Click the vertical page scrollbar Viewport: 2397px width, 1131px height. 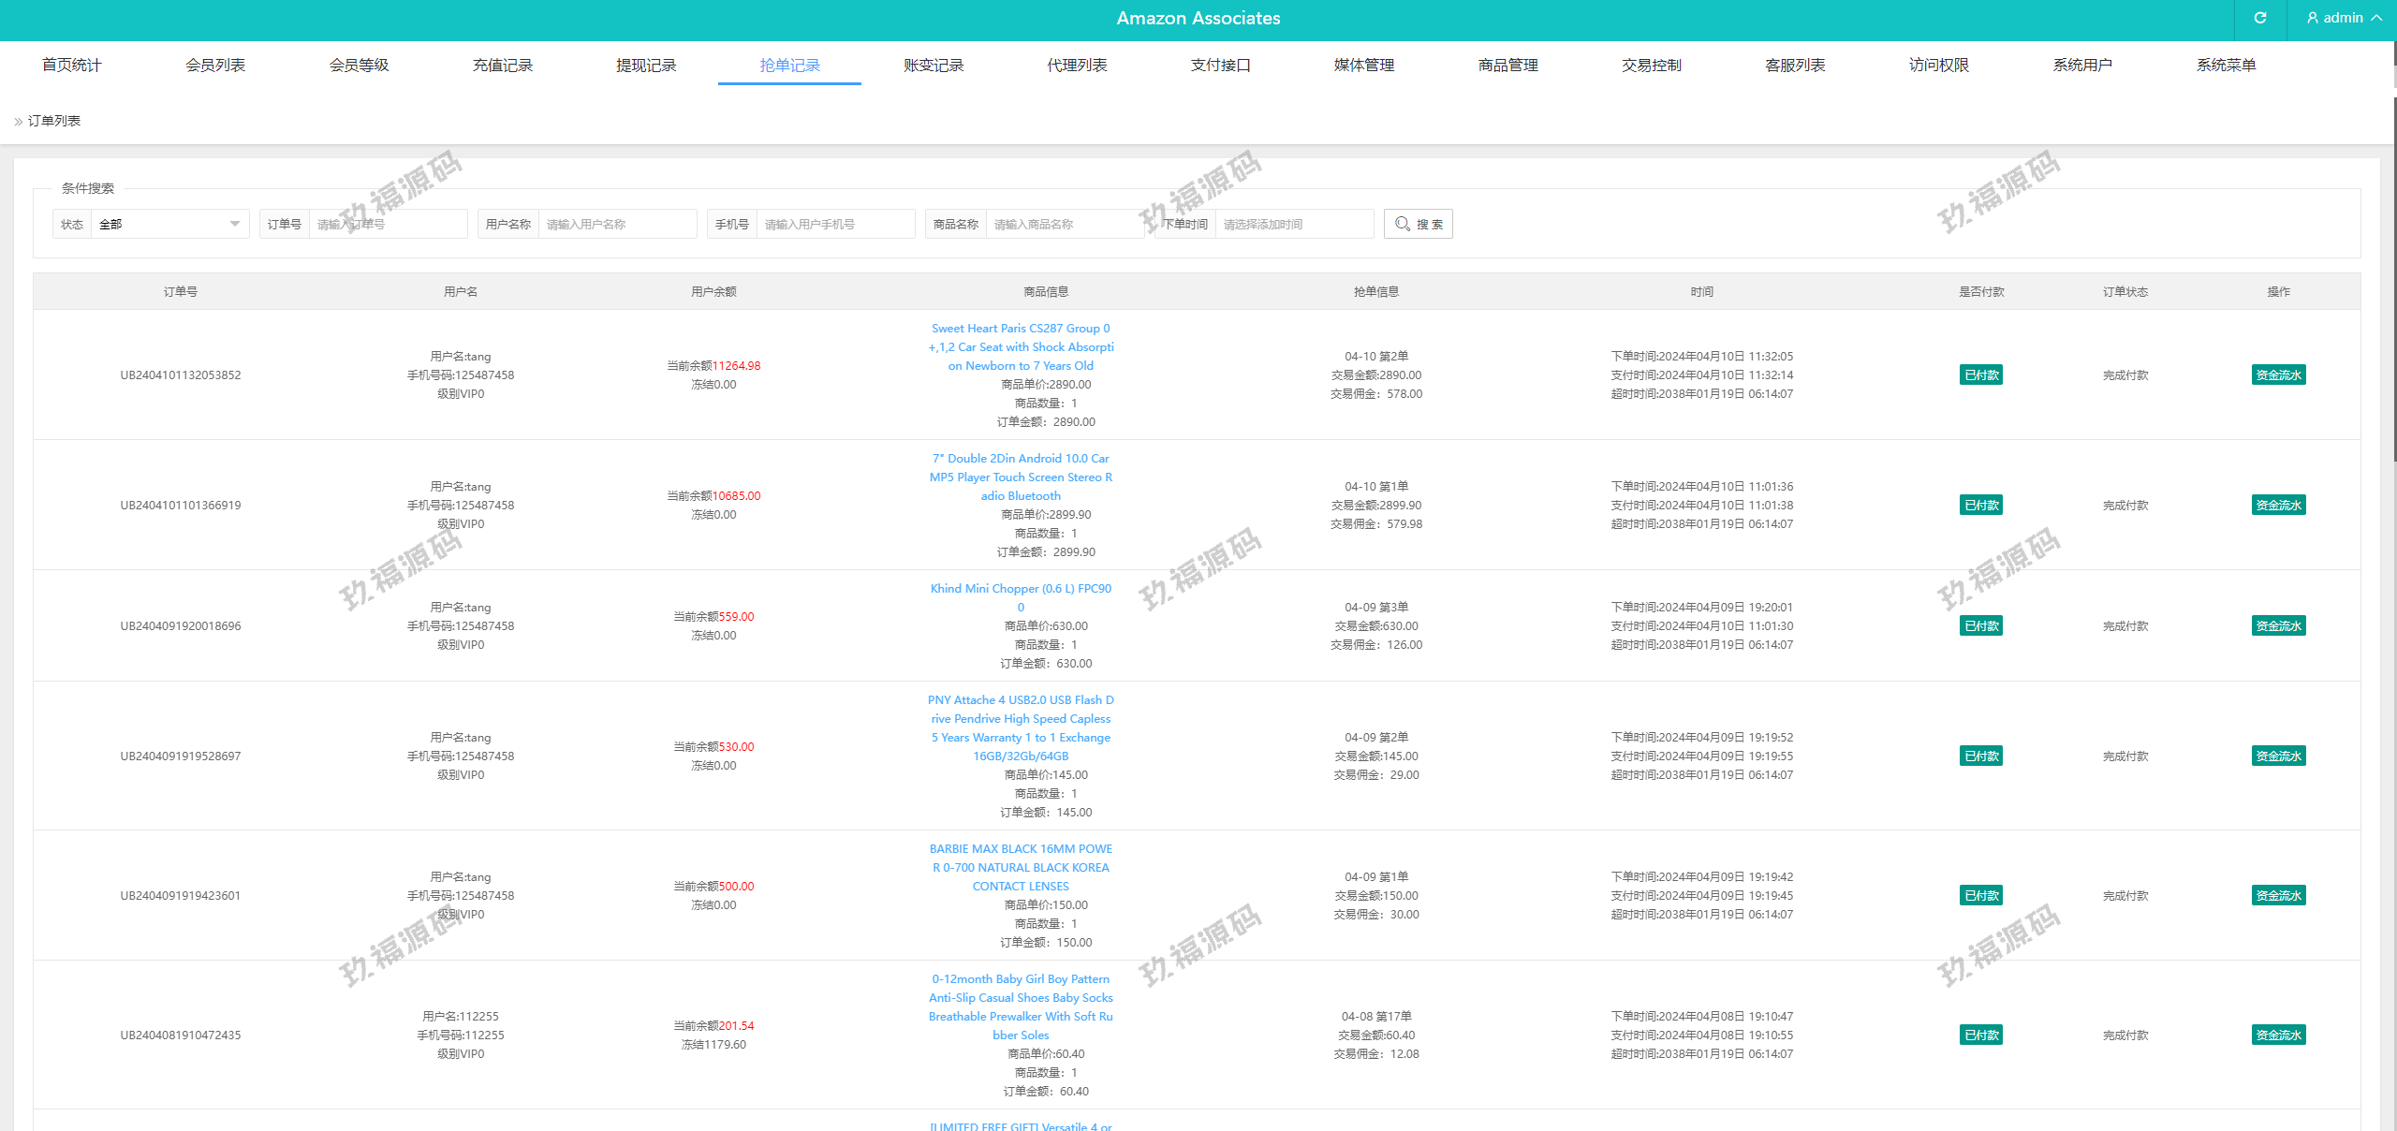click(x=2393, y=281)
